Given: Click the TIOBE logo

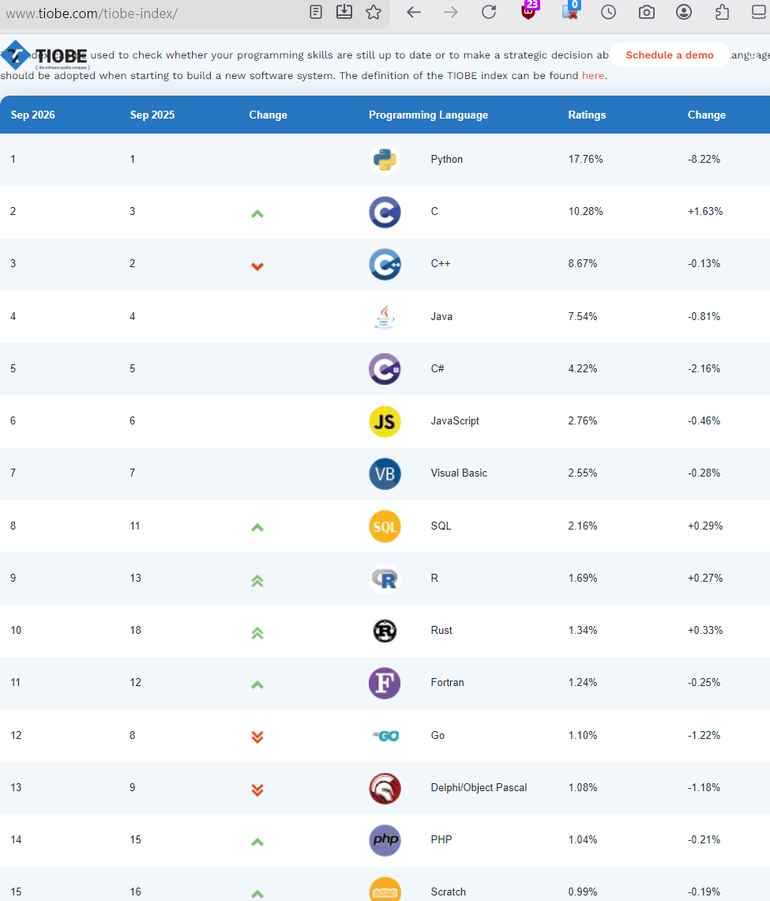Looking at the screenshot, I should click(x=45, y=56).
